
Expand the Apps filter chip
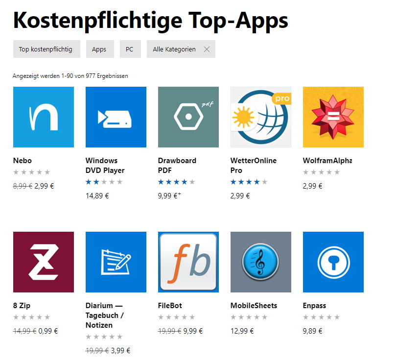[x=100, y=49]
